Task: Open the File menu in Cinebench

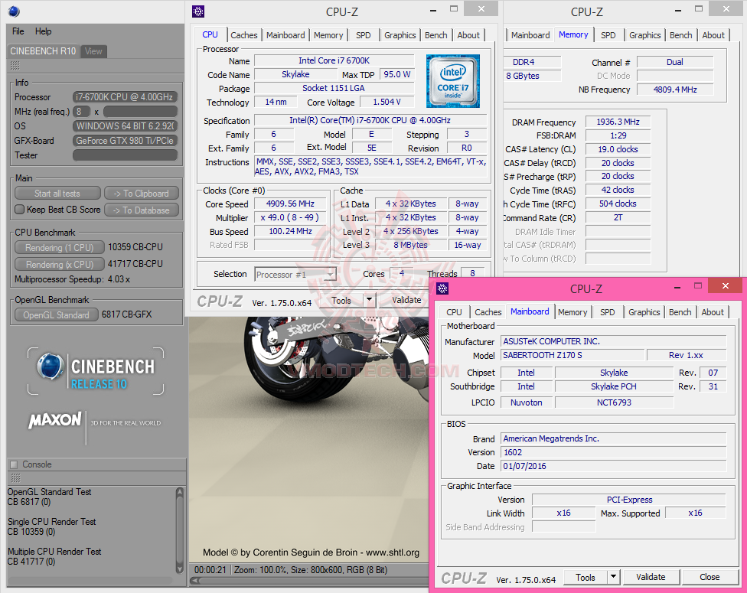Action: click(18, 31)
